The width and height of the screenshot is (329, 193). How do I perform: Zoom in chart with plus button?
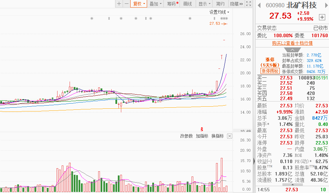click(x=119, y=3)
